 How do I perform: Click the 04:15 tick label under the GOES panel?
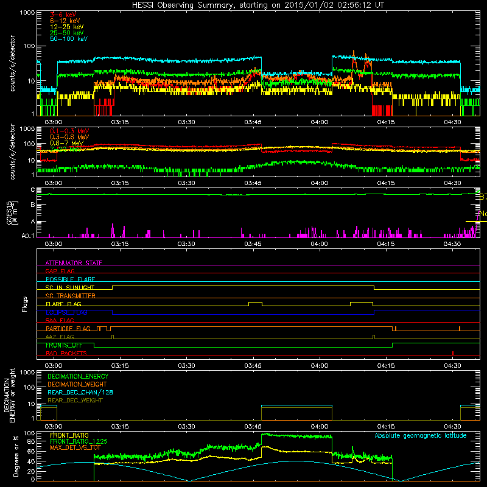(386, 244)
